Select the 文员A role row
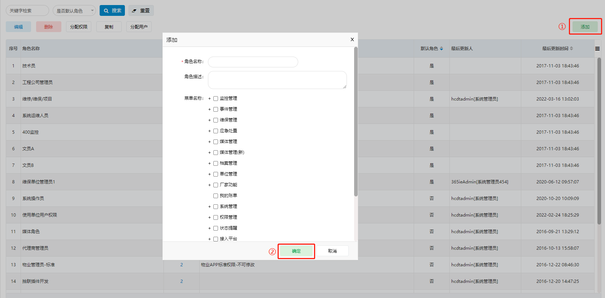Viewport: 605px width, 298px height. tap(300, 149)
